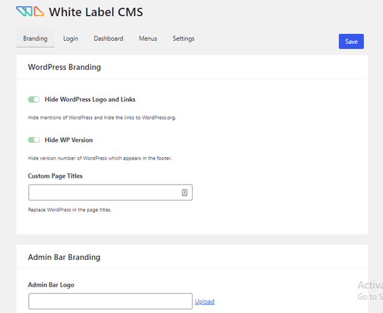Toggle Hide WordPress Logo and Links switch

click(x=34, y=100)
